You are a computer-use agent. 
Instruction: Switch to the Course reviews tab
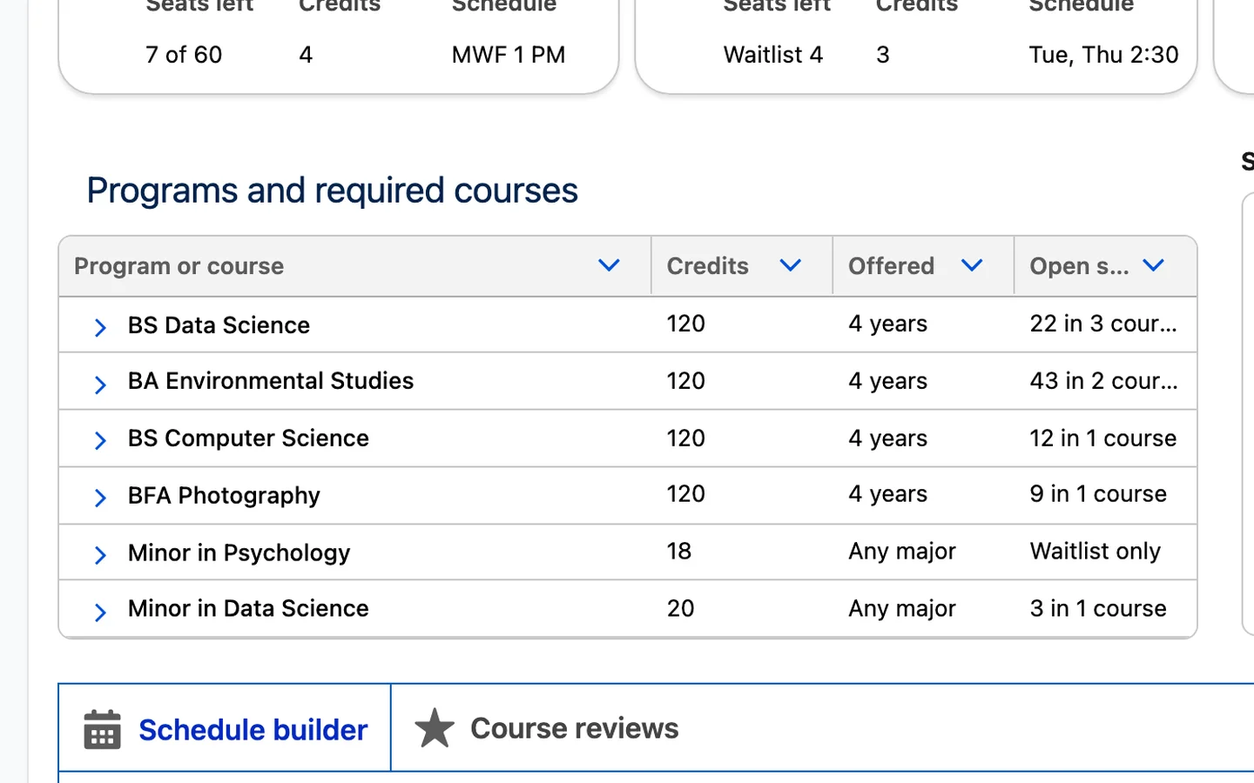coord(547,728)
